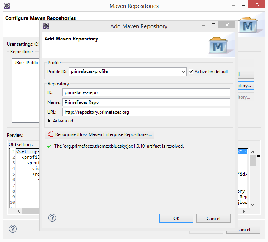Click the help icon in Maven Repositories window
The height and width of the screenshot is (242, 268).
tap(13, 229)
